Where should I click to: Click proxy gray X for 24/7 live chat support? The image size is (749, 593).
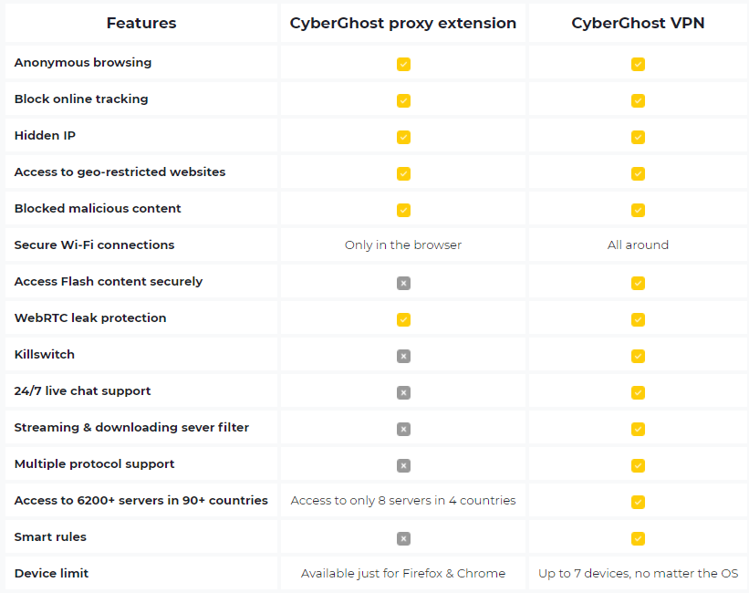tap(403, 392)
